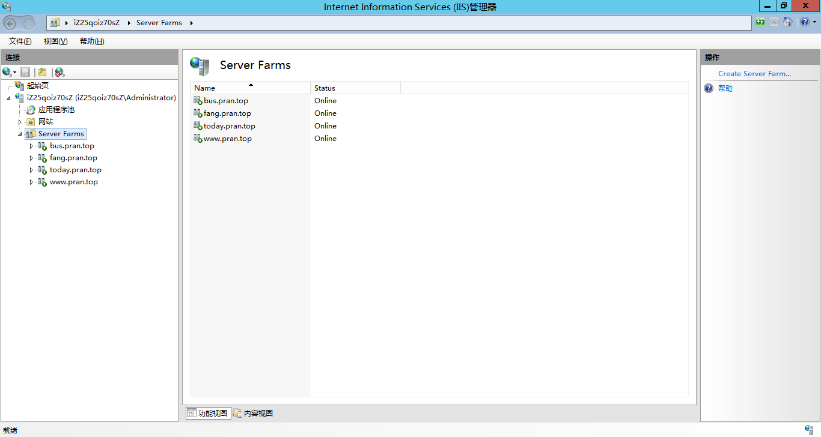The height and width of the screenshot is (437, 821).
Task: Open the 文件(F) menu
Action: click(x=20, y=41)
